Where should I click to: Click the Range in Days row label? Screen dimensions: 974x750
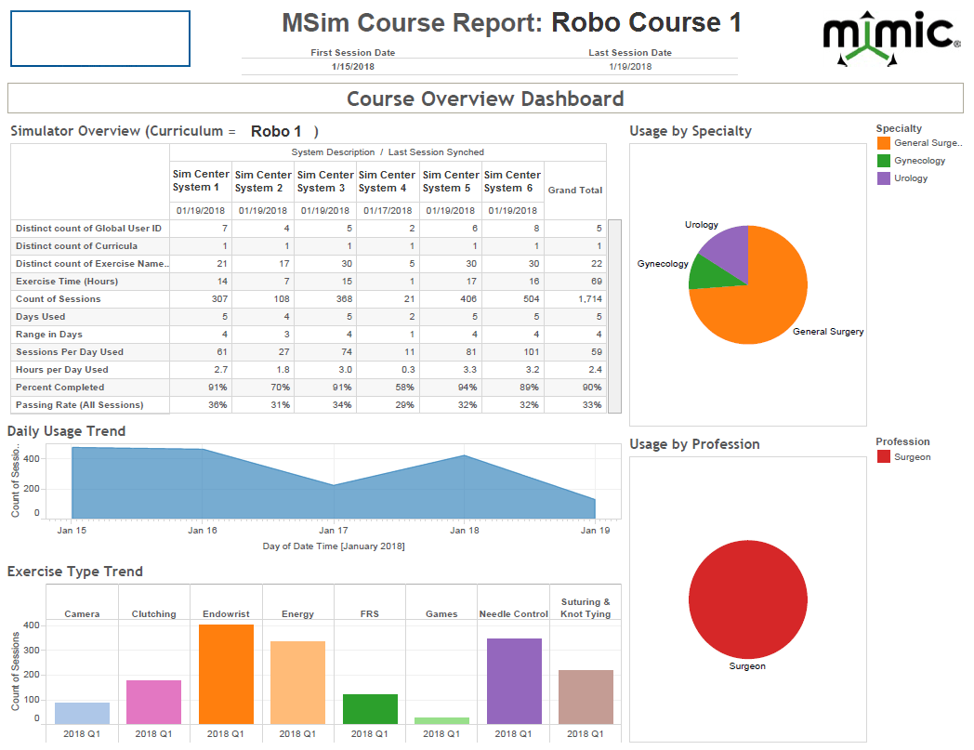(x=49, y=335)
